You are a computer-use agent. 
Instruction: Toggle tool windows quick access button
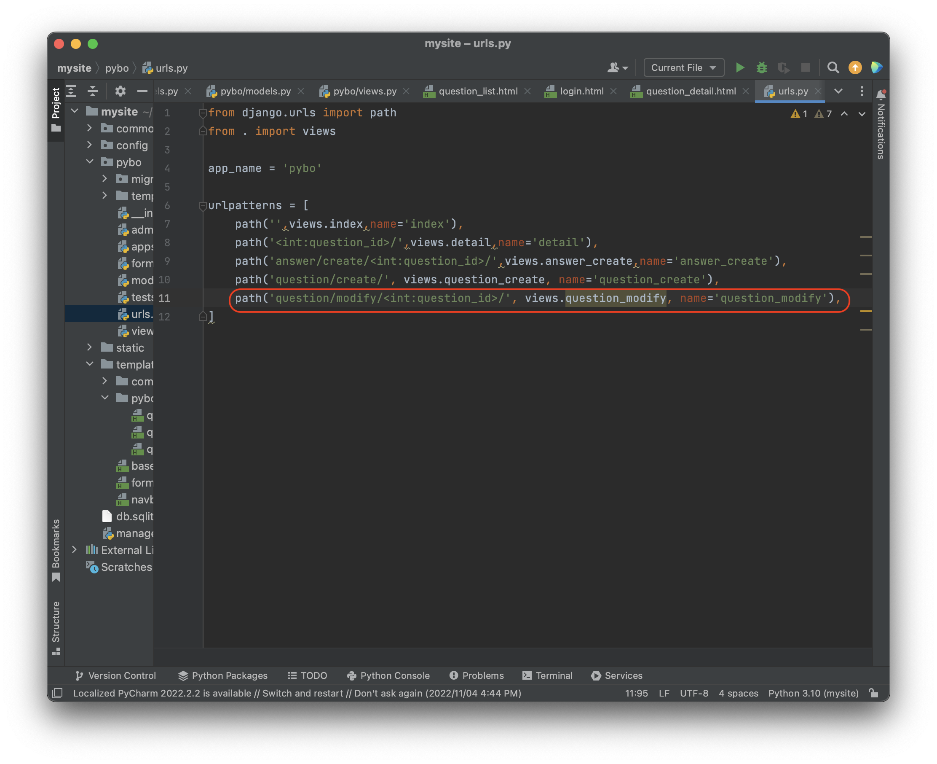[x=58, y=693]
